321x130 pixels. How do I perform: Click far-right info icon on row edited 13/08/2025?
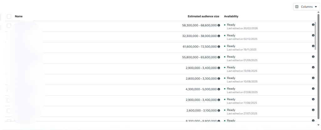pos(313,67)
